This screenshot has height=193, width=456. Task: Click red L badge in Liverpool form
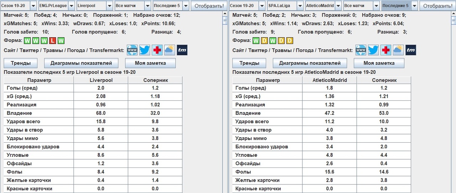point(53,40)
